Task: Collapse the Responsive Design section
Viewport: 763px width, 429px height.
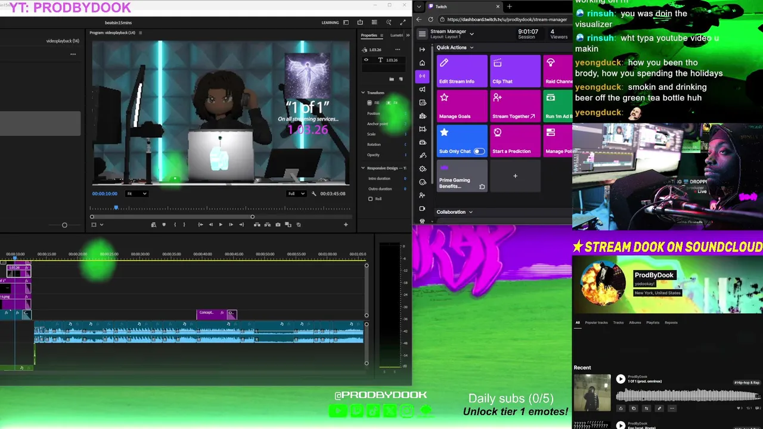Action: pyautogui.click(x=363, y=168)
